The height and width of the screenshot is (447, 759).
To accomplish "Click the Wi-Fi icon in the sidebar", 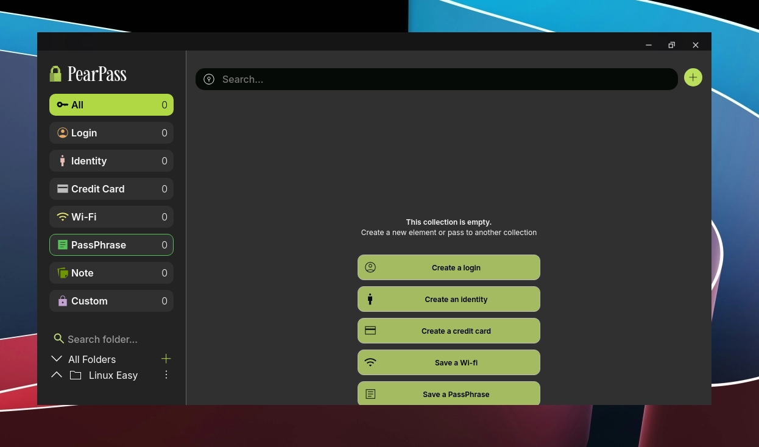I will point(62,217).
